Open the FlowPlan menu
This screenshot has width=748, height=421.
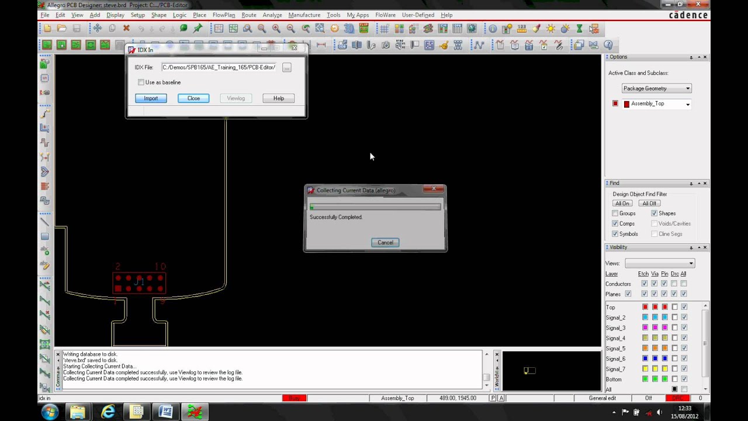(224, 15)
